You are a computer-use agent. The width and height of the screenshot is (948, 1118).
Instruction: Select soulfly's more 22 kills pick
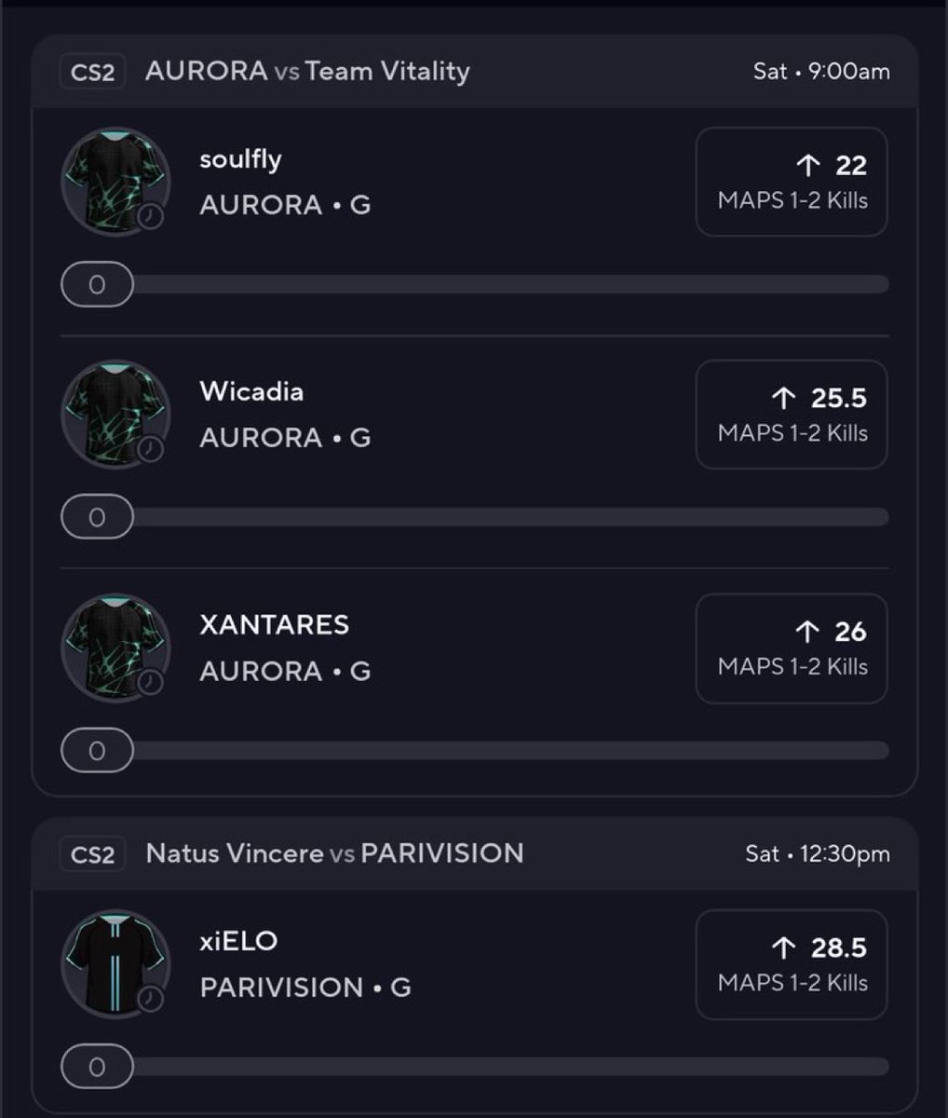[792, 182]
